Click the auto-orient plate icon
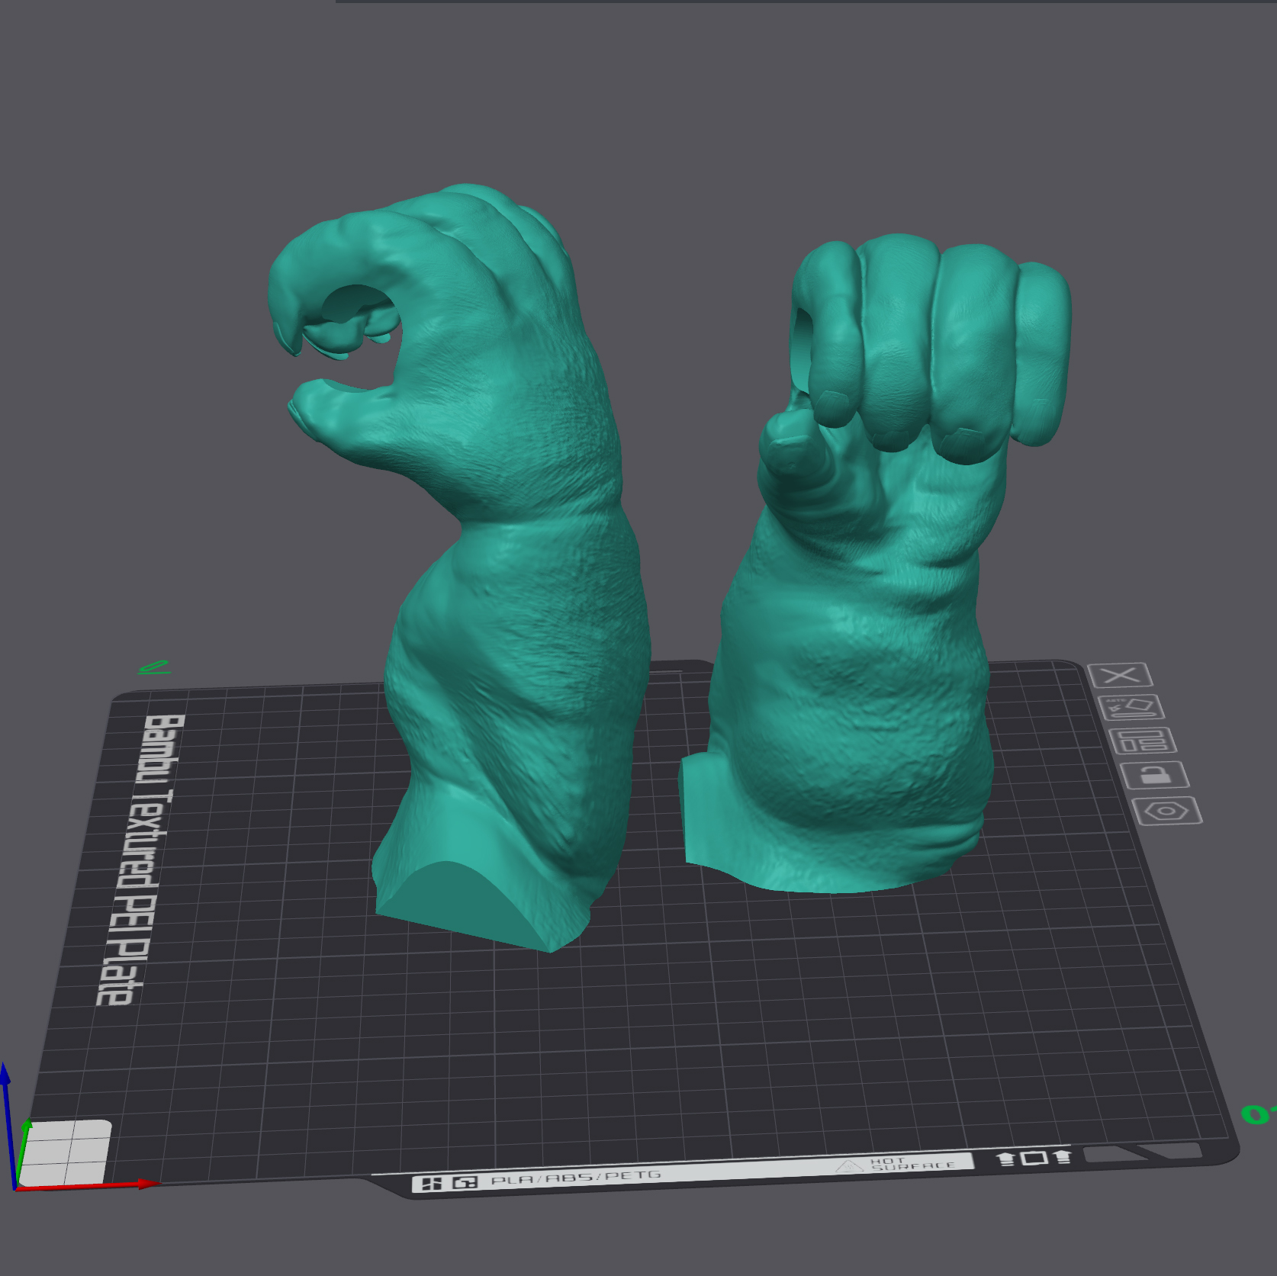Screen dimensions: 1277x1276 1131,707
